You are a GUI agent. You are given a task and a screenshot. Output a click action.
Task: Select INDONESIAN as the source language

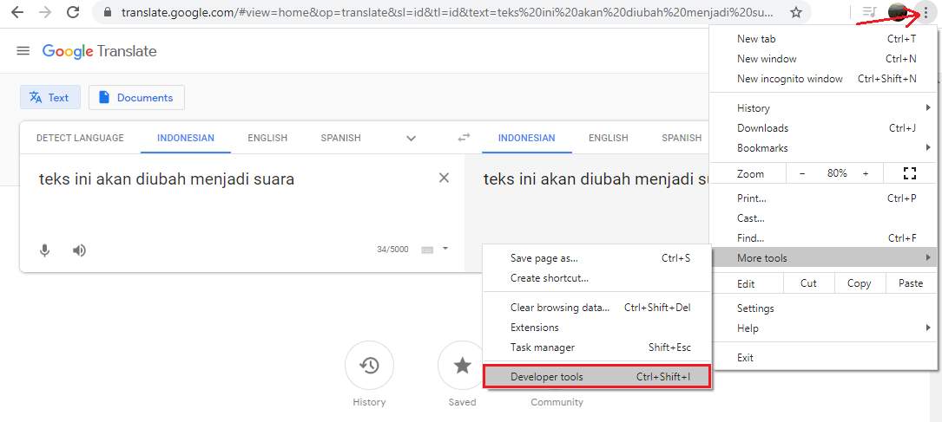[186, 138]
